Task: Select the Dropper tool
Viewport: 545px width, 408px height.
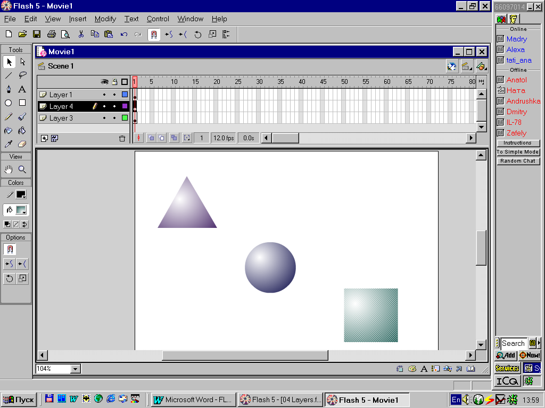Action: coord(9,143)
